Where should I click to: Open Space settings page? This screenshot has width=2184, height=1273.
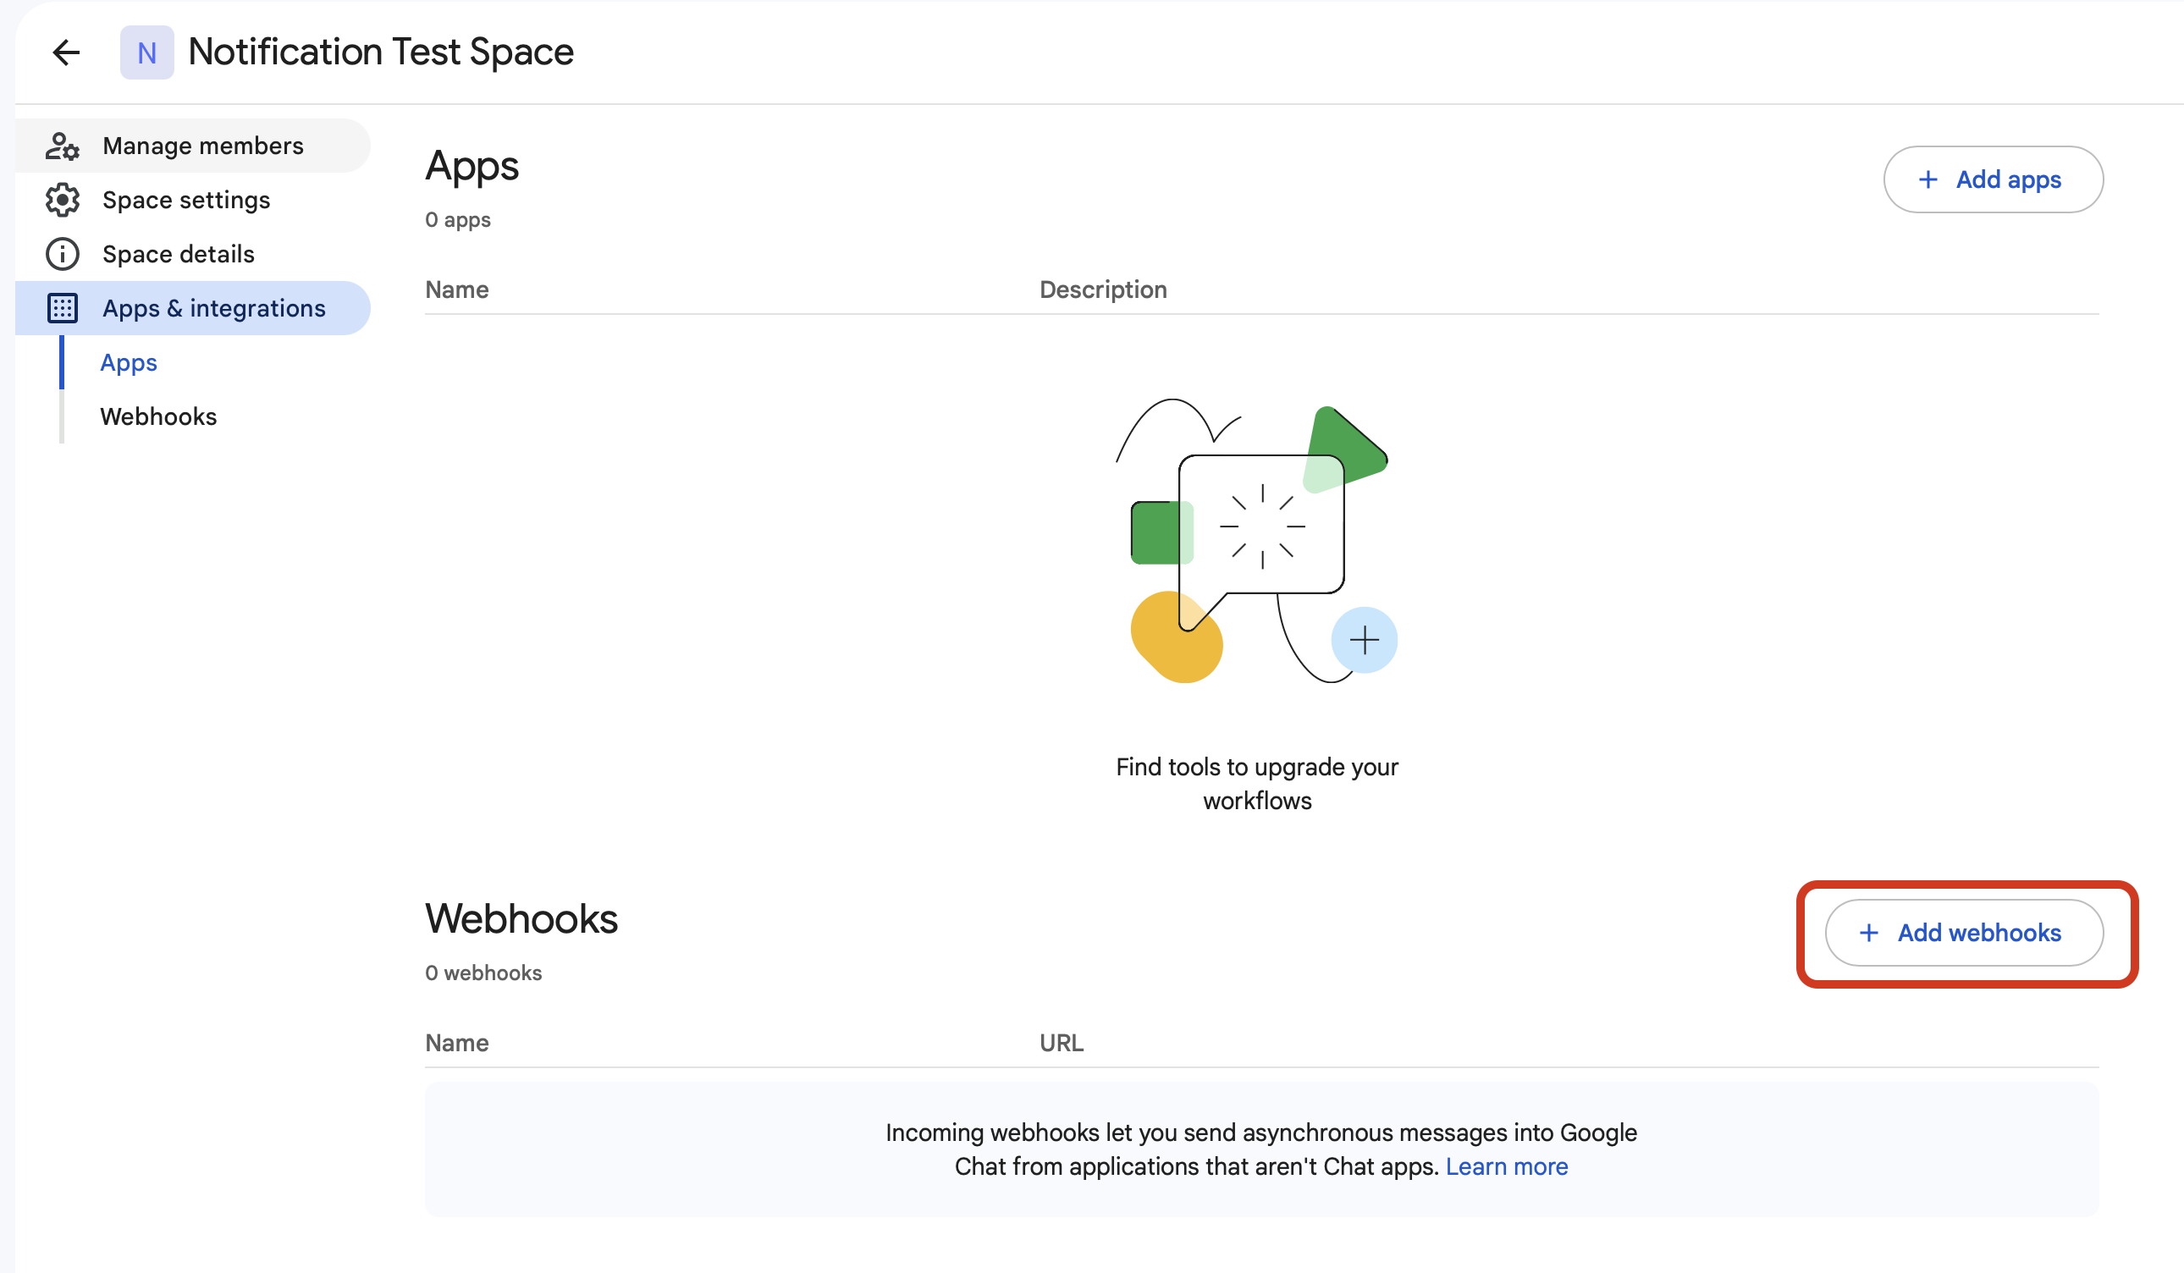tap(186, 201)
